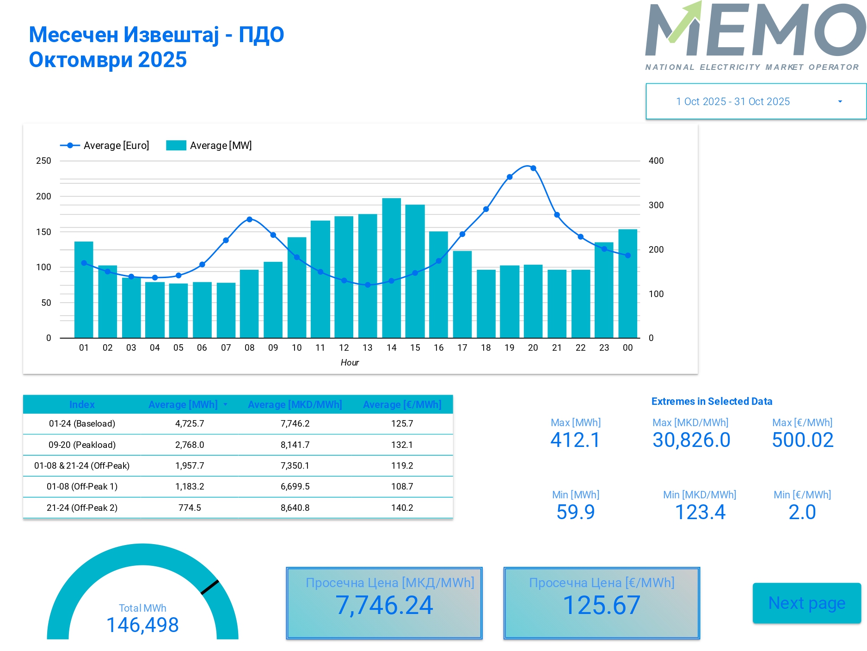Click the Max [MWh] value 412.1
Viewport: 867px width, 651px height.
[575, 440]
